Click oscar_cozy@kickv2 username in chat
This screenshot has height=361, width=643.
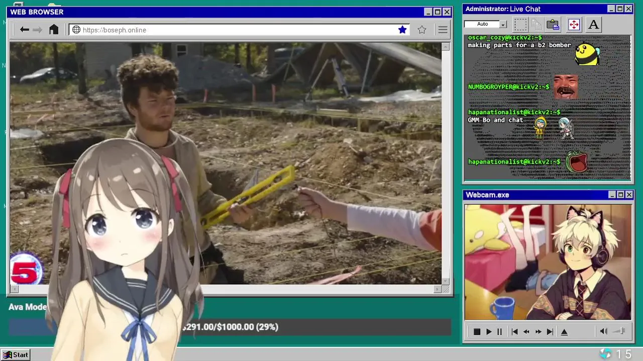(505, 38)
